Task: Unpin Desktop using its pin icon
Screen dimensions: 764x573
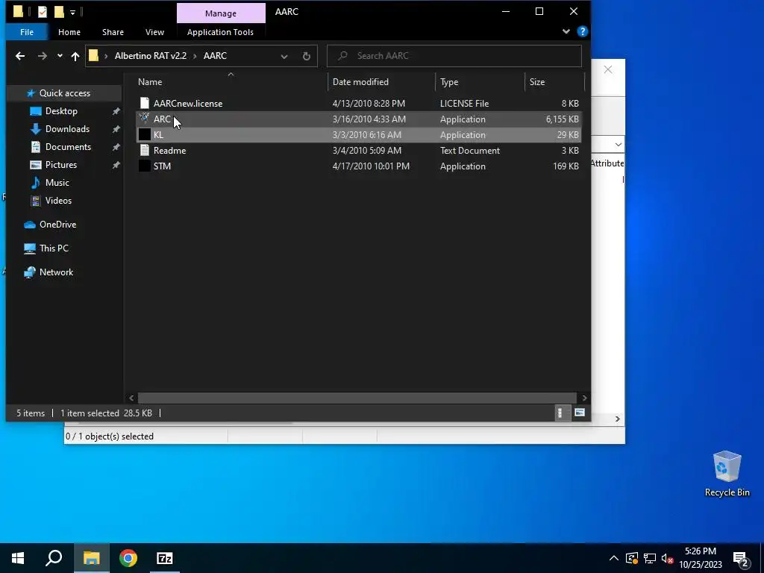Action: click(x=116, y=111)
